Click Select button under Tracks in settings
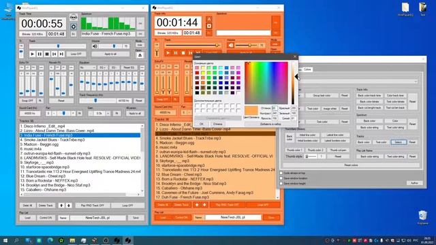 (x=398, y=142)
